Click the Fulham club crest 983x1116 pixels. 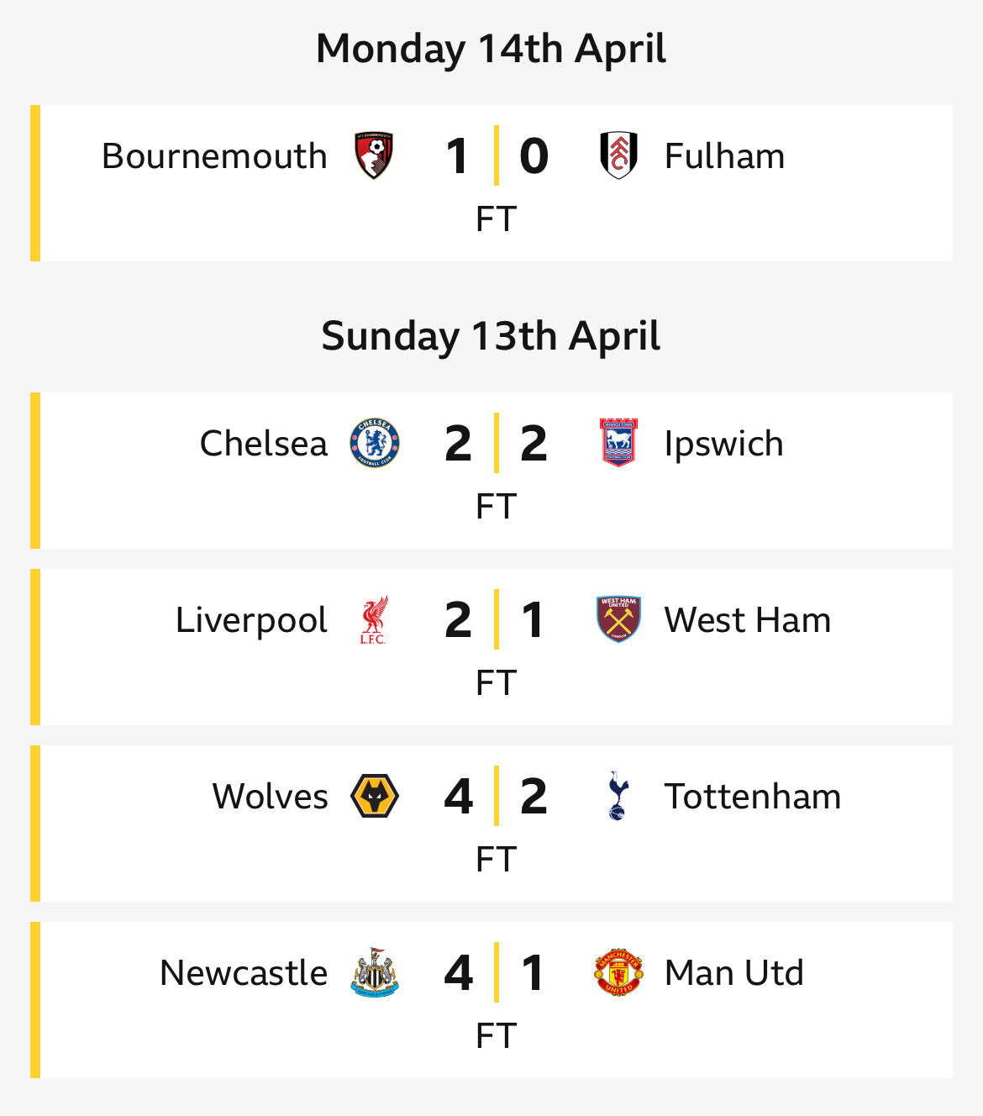pyautogui.click(x=618, y=155)
